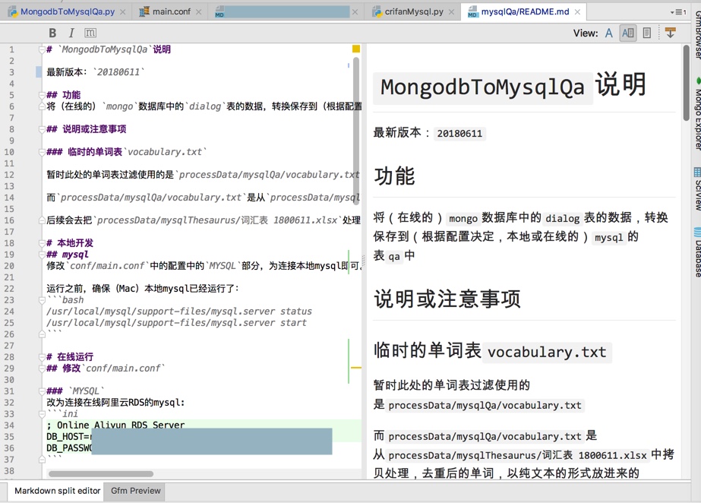Image resolution: width=701 pixels, height=503 pixels.
Task: Click 改为连接在线阿里云RDS的mysql line
Action: click(115, 403)
